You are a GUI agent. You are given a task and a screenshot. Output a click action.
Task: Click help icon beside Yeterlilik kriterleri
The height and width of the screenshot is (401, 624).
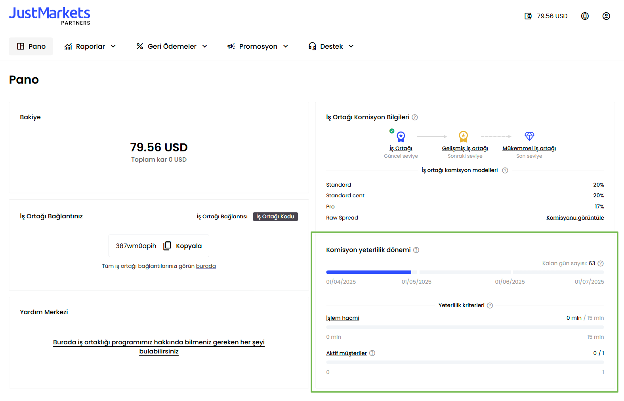[490, 306]
